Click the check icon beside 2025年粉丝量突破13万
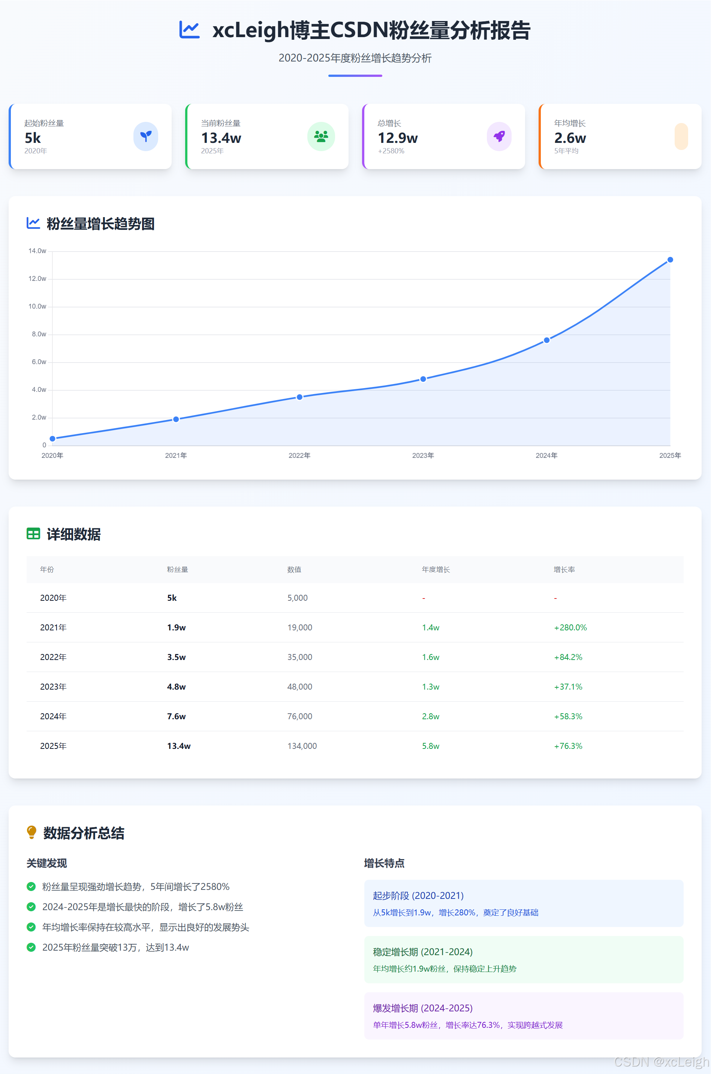Viewport: 711px width, 1074px height. [x=31, y=947]
